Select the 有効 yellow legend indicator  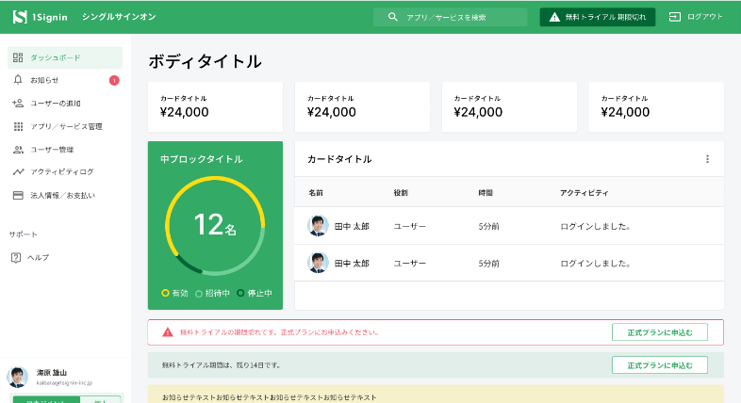point(166,293)
